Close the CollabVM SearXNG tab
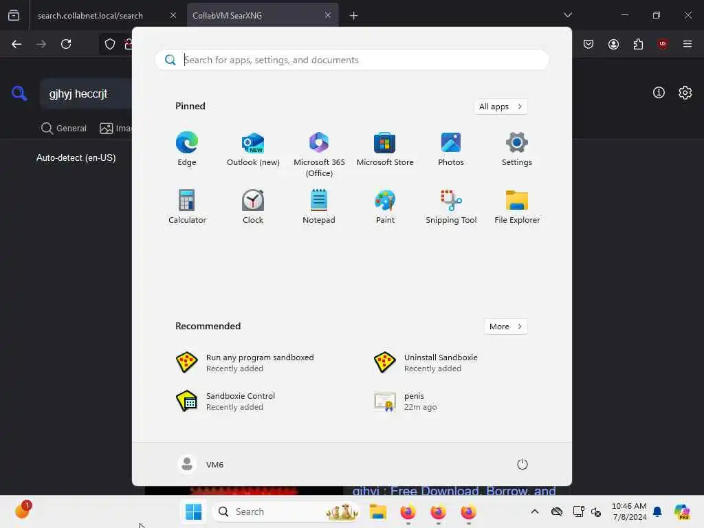704x528 pixels. (x=328, y=15)
